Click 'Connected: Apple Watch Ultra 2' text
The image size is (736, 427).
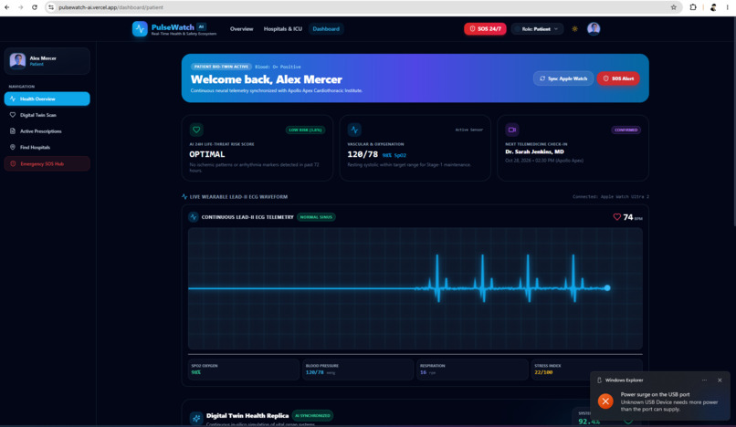[x=611, y=196]
